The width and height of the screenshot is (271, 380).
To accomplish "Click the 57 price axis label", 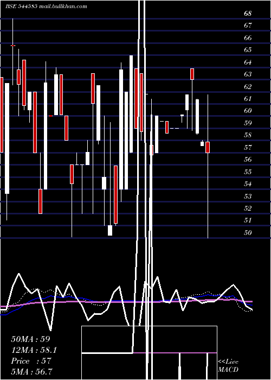I will point(248,147).
